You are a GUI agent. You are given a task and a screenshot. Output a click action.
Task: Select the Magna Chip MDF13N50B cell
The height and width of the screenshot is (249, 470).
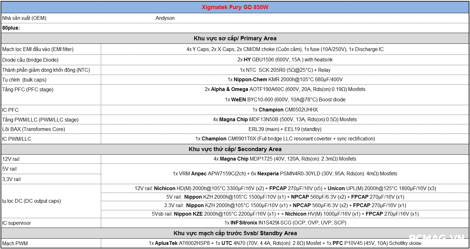click(285, 120)
